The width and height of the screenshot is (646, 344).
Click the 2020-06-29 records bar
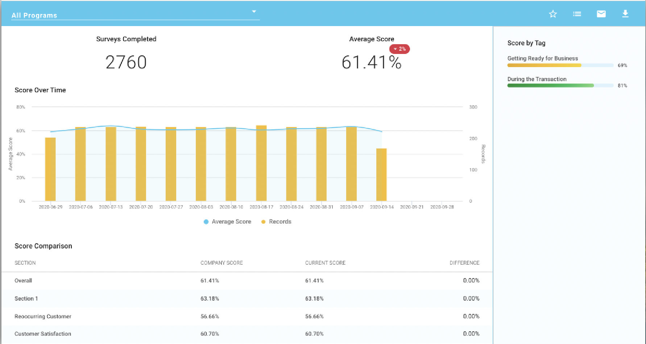click(x=50, y=169)
